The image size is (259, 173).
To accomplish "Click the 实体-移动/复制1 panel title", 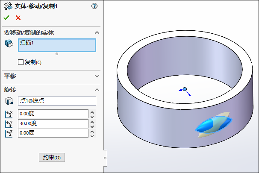I will 36,6.
